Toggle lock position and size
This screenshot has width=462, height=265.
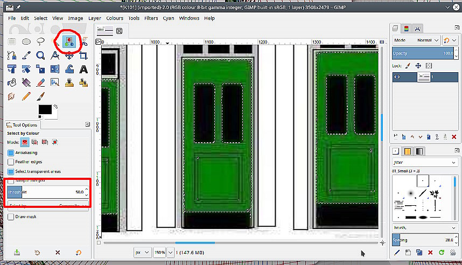[x=418, y=66]
